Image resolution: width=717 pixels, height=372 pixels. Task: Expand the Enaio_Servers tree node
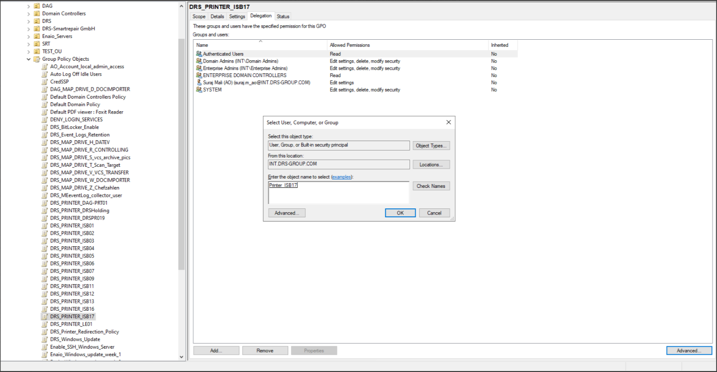tap(29, 36)
